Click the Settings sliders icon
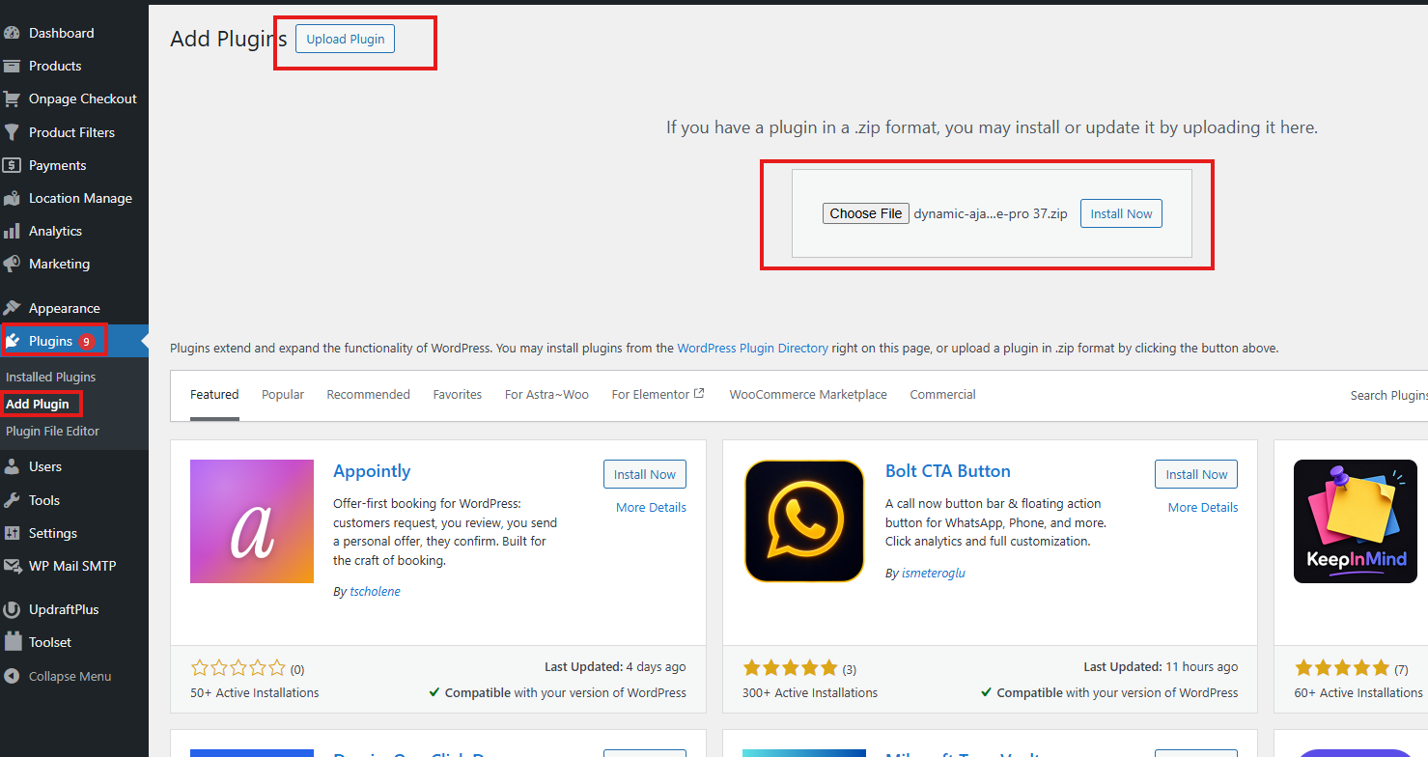This screenshot has width=1428, height=757. pyautogui.click(x=12, y=533)
